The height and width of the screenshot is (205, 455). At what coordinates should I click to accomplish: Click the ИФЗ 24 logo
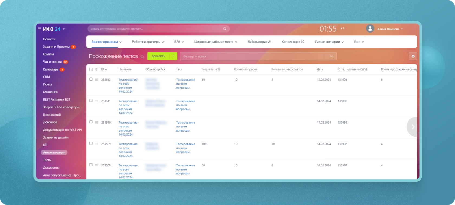[x=52, y=29]
